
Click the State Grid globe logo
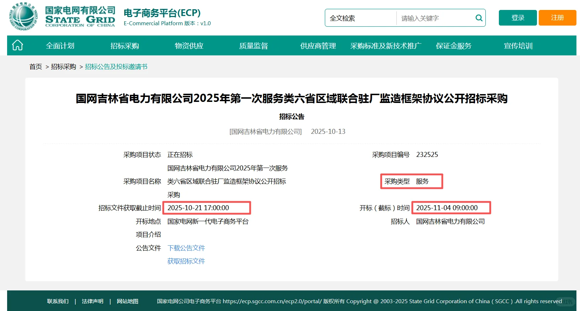pos(24,17)
